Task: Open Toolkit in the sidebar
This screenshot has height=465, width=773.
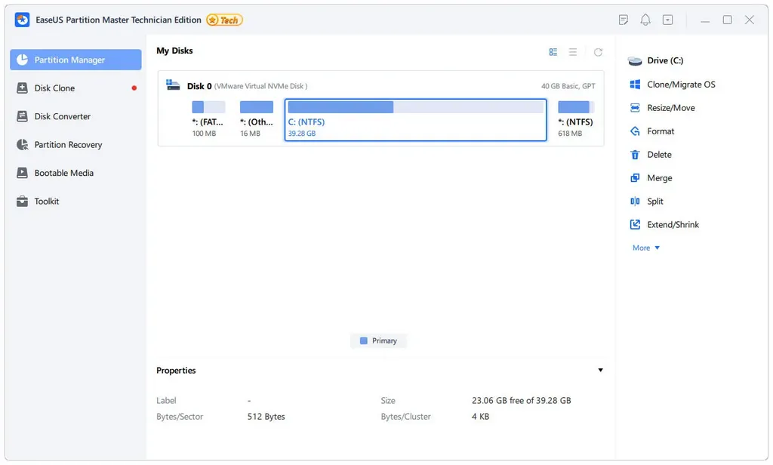Action: pos(75,202)
